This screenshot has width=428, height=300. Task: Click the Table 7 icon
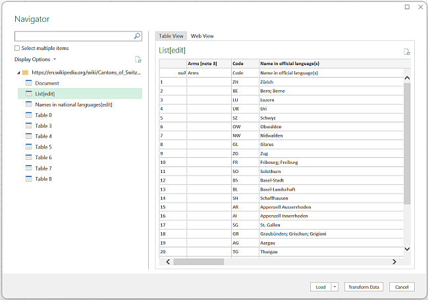click(x=29, y=168)
